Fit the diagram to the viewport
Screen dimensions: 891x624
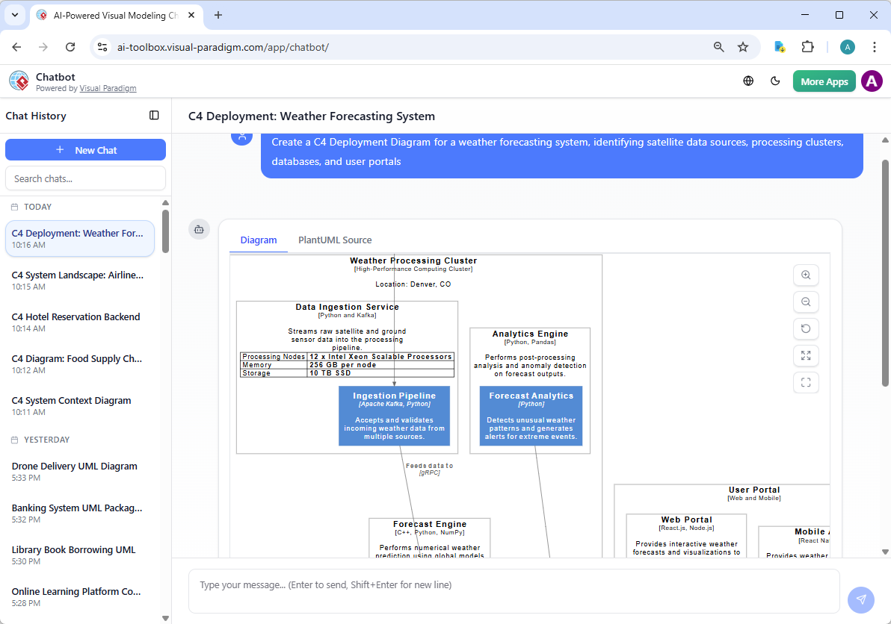click(806, 382)
